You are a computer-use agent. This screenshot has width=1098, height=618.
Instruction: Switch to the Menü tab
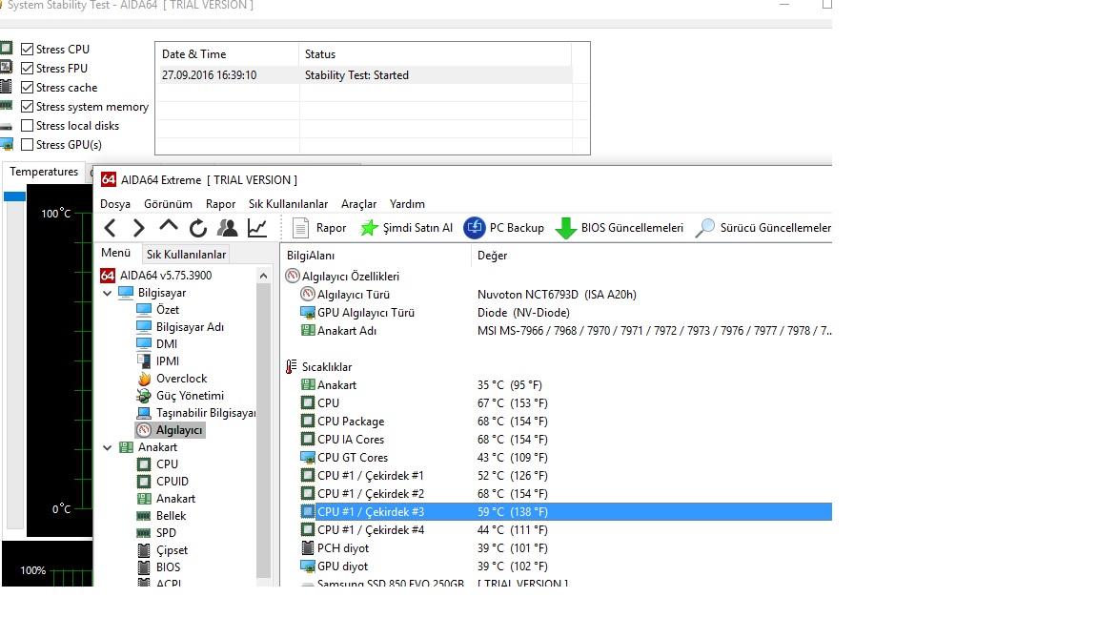point(115,253)
